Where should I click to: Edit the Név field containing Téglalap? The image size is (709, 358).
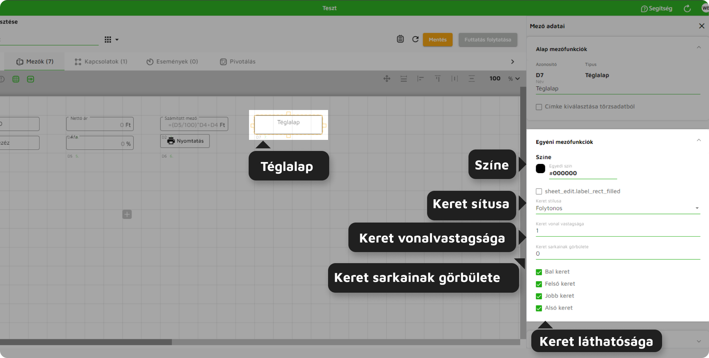click(x=618, y=89)
